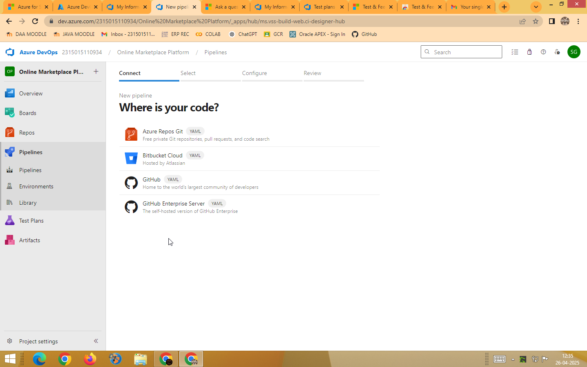
Task: Open Windows Start button
Action: coord(10,359)
